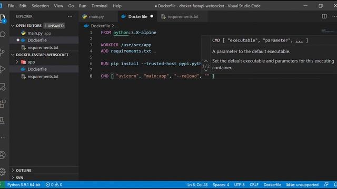Open the breadcrumb ellipsis after Dockerfile
Image resolution: width=337 pixels, height=189 pixels.
point(116,26)
